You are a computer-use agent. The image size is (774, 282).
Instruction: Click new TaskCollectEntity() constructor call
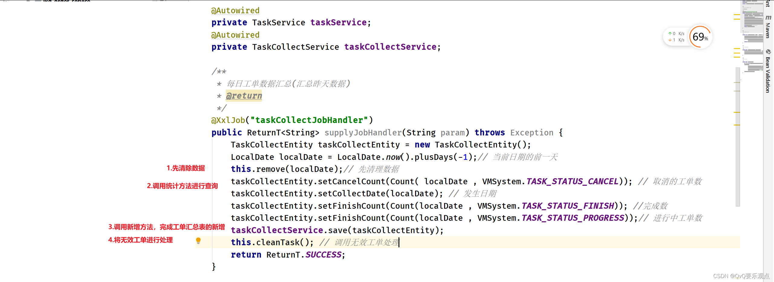(470, 145)
